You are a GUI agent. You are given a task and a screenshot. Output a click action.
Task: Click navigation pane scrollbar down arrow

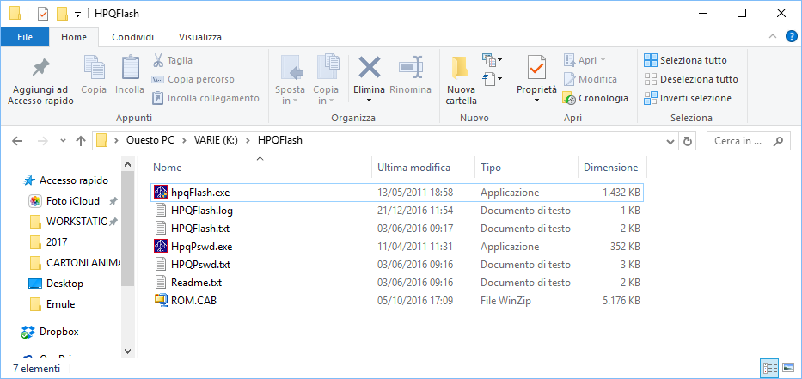point(127,351)
